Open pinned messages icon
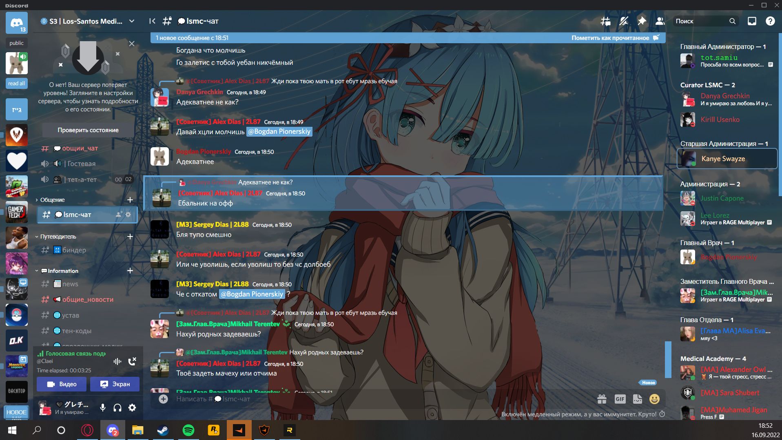This screenshot has width=782, height=440. tap(642, 21)
